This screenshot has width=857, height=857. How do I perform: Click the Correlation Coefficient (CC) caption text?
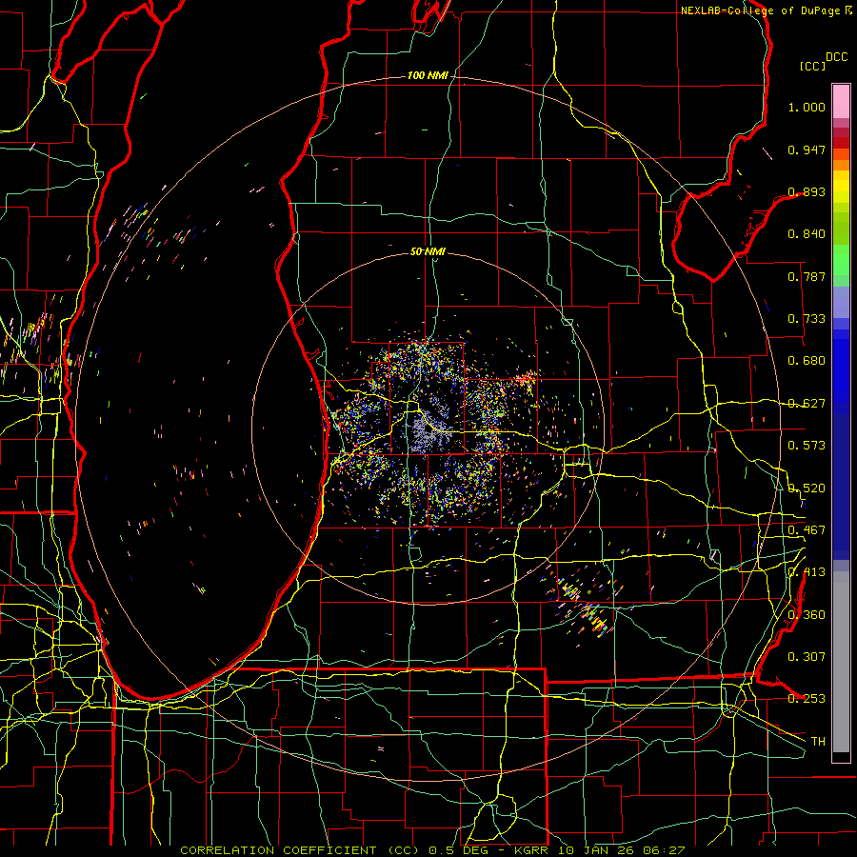point(300,850)
